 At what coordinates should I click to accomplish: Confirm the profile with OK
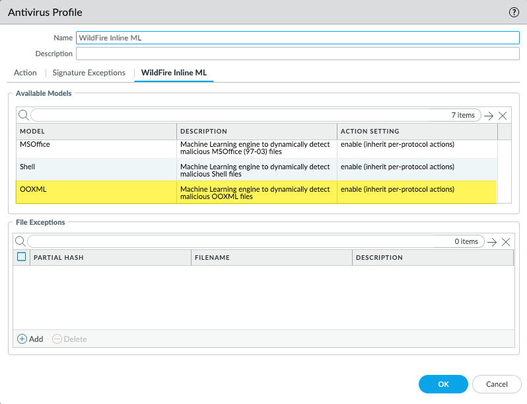(x=443, y=384)
